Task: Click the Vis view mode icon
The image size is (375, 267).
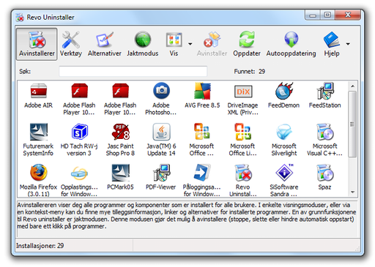Action: [x=174, y=40]
